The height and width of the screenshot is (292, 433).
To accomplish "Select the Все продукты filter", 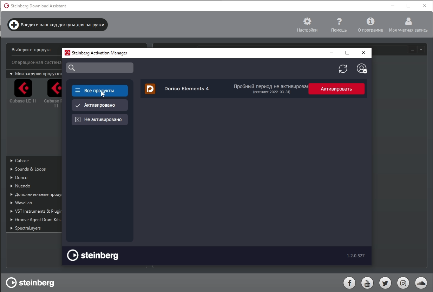I will 100,91.
